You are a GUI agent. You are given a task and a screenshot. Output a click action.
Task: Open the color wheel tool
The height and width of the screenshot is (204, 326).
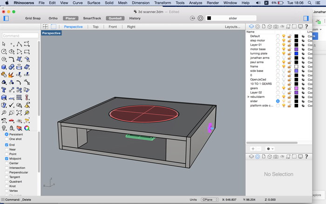[27, 128]
